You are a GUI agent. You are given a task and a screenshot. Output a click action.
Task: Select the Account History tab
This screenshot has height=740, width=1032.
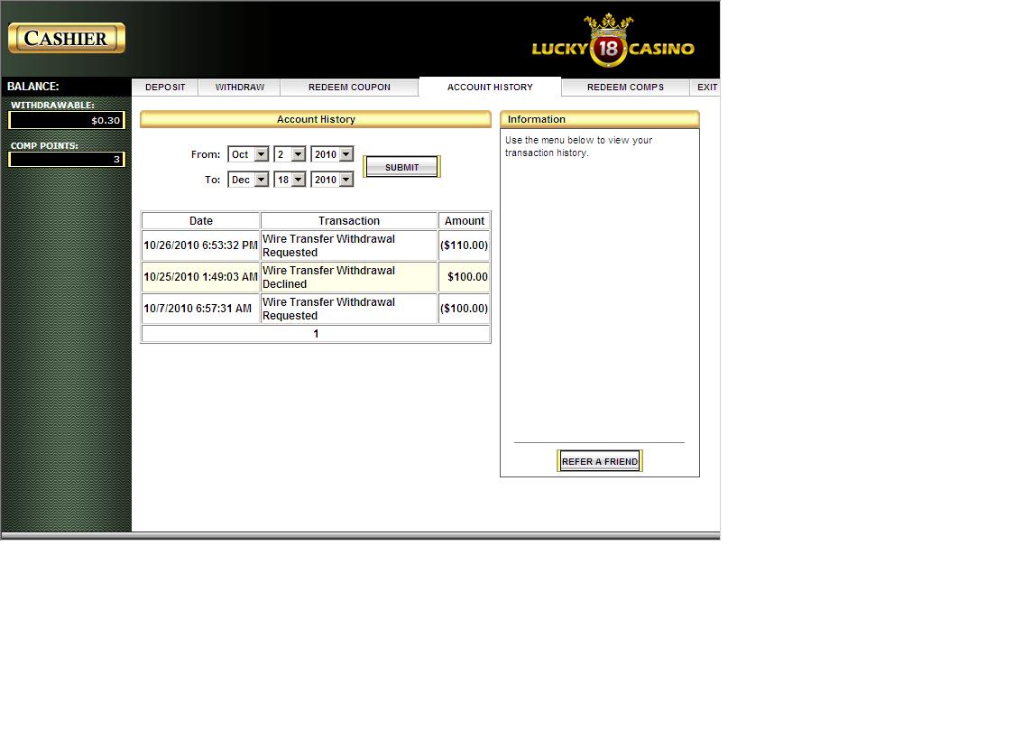point(490,88)
